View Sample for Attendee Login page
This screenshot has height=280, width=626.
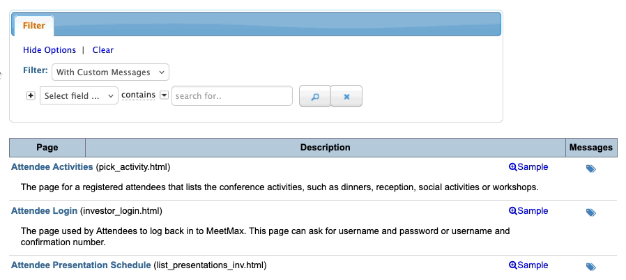[528, 211]
